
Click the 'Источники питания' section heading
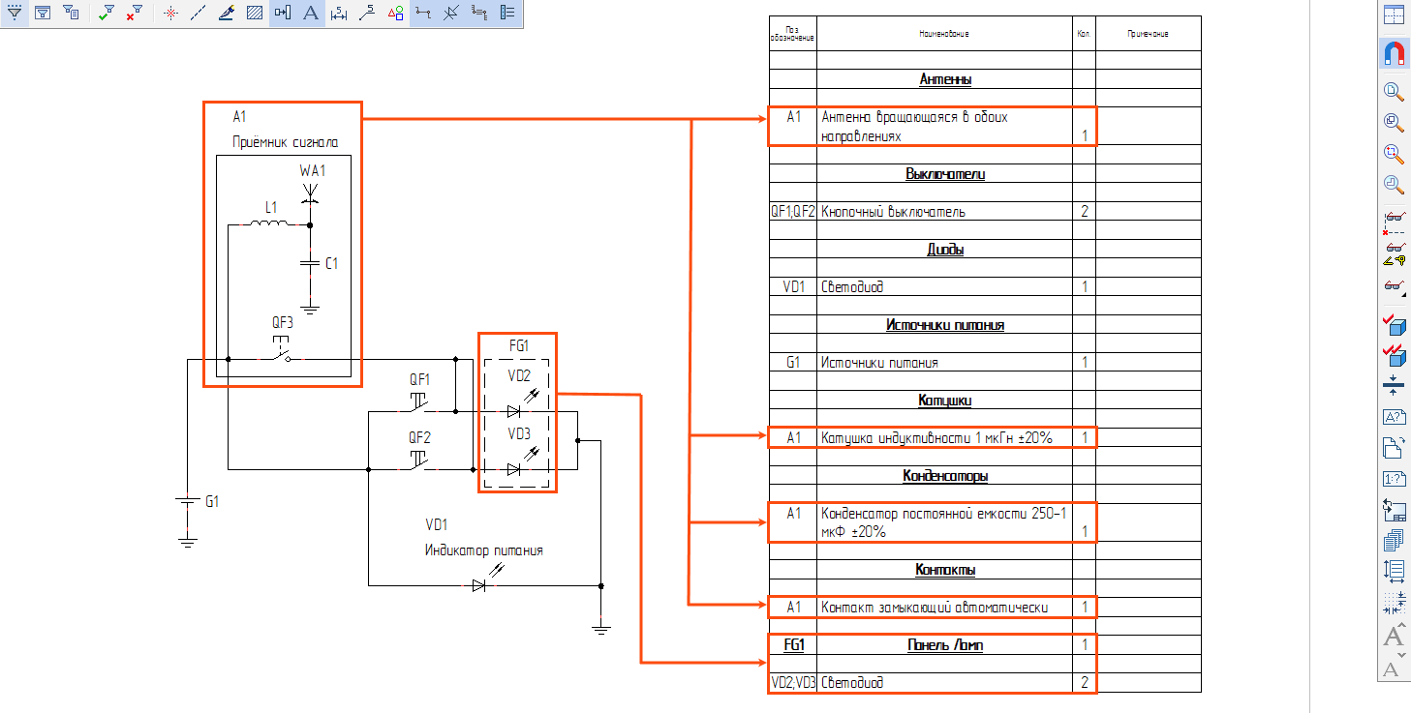click(x=945, y=325)
